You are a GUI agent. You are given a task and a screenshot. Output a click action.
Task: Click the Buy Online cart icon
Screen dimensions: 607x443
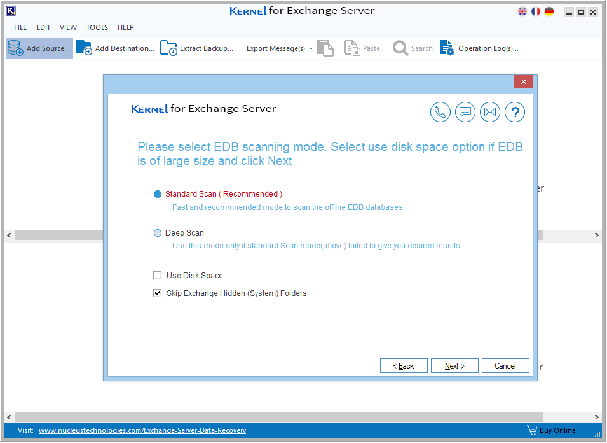532,430
